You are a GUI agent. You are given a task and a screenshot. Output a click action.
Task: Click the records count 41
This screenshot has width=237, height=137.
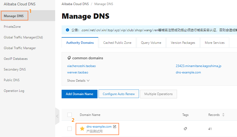[x=210, y=129]
